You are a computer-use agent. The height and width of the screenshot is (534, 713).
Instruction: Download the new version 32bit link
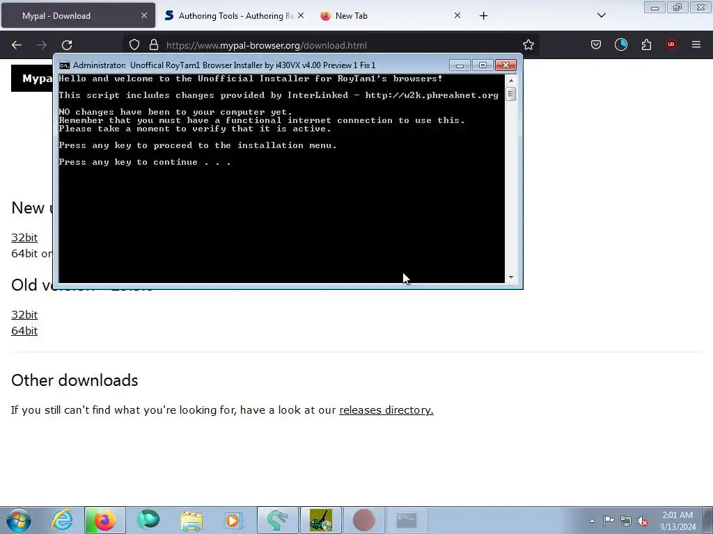click(x=24, y=238)
